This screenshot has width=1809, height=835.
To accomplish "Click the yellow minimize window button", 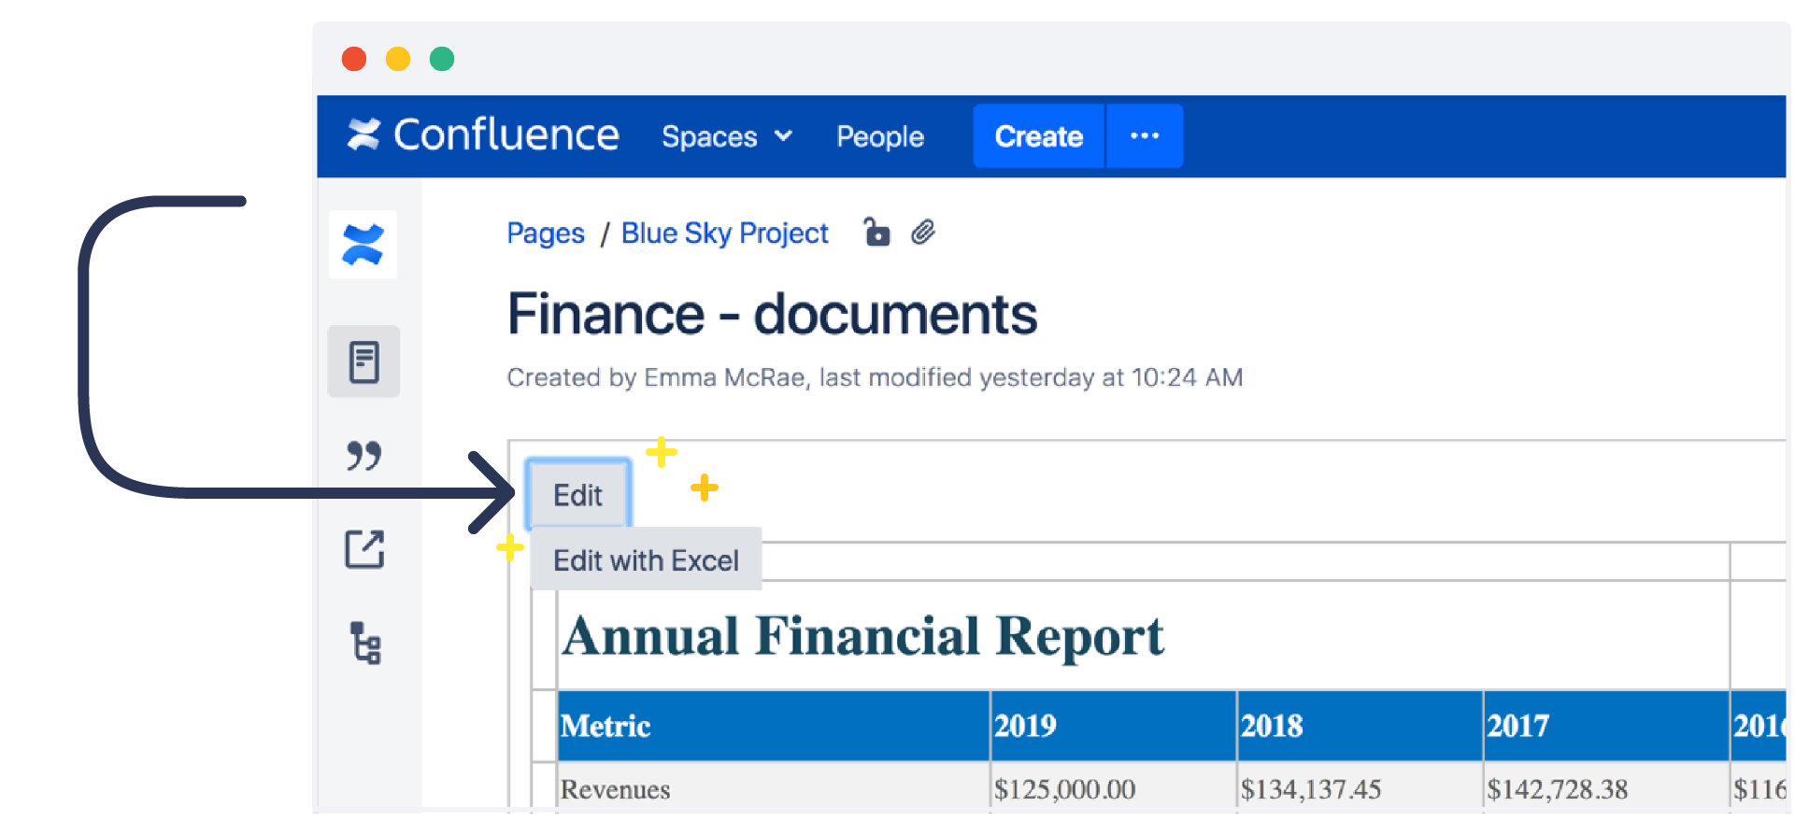I will (x=398, y=59).
